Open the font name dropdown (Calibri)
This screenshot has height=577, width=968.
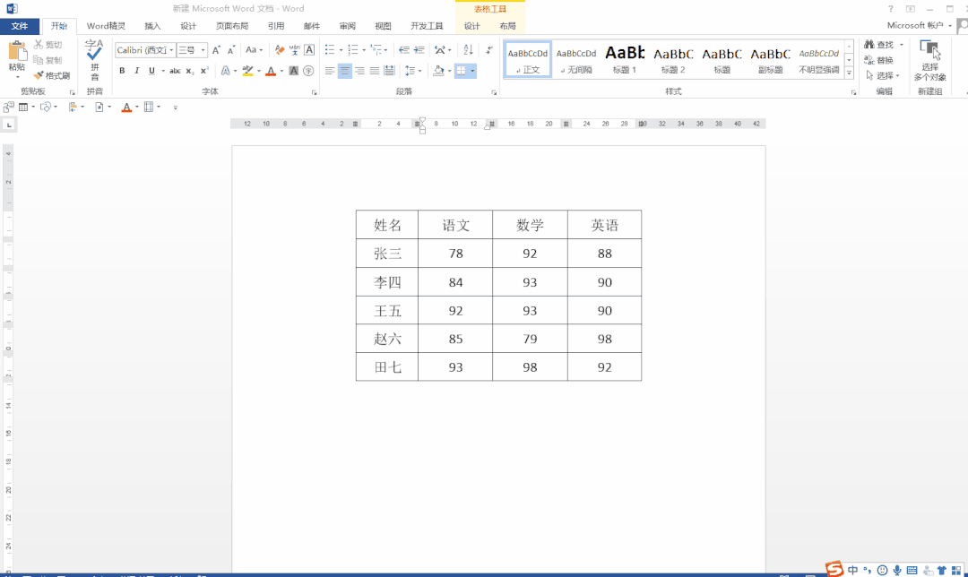[x=171, y=50]
